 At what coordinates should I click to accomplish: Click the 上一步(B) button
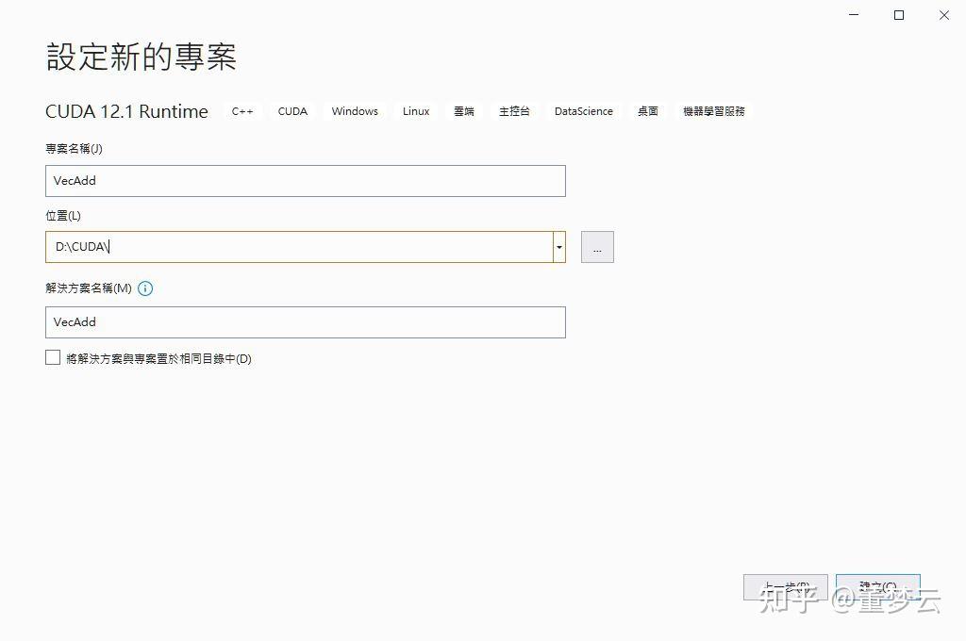click(786, 585)
